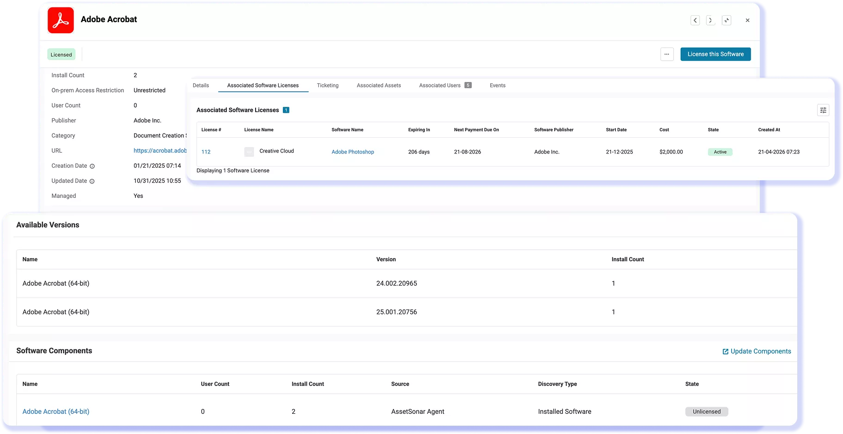Click creation date 01/21/2025 07:14 value
Screen dimensions: 843x434
(x=157, y=166)
